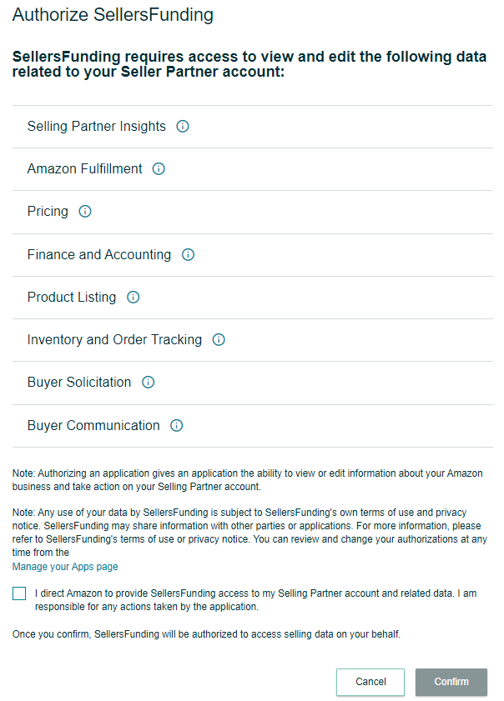Select the Amazon Fulfillment row label
The height and width of the screenshot is (701, 504).
[x=84, y=169]
